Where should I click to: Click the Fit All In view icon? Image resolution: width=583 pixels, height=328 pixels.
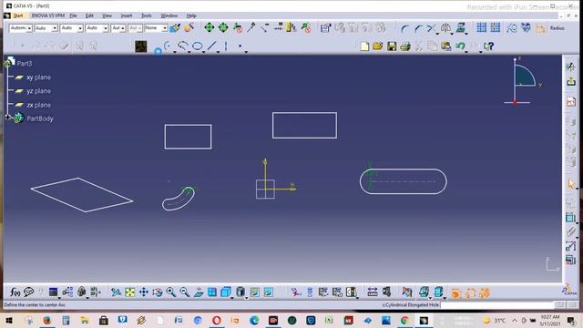(x=129, y=292)
